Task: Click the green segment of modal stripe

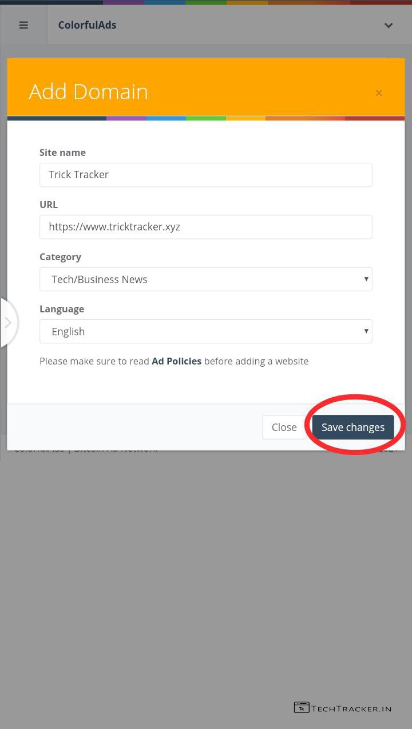Action: coord(206,118)
